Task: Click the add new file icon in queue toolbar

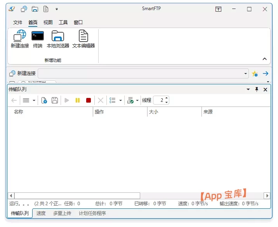Action: [44, 100]
